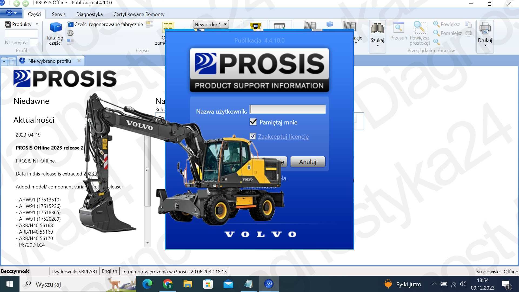This screenshot has height=292, width=519.
Task: Close the Nie wybrano profilu tab
Action: [x=79, y=61]
